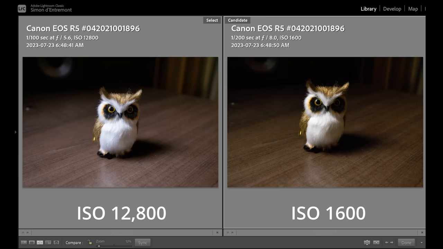Select the Grid view icon
This screenshot has height=249, width=443.
click(x=24, y=242)
